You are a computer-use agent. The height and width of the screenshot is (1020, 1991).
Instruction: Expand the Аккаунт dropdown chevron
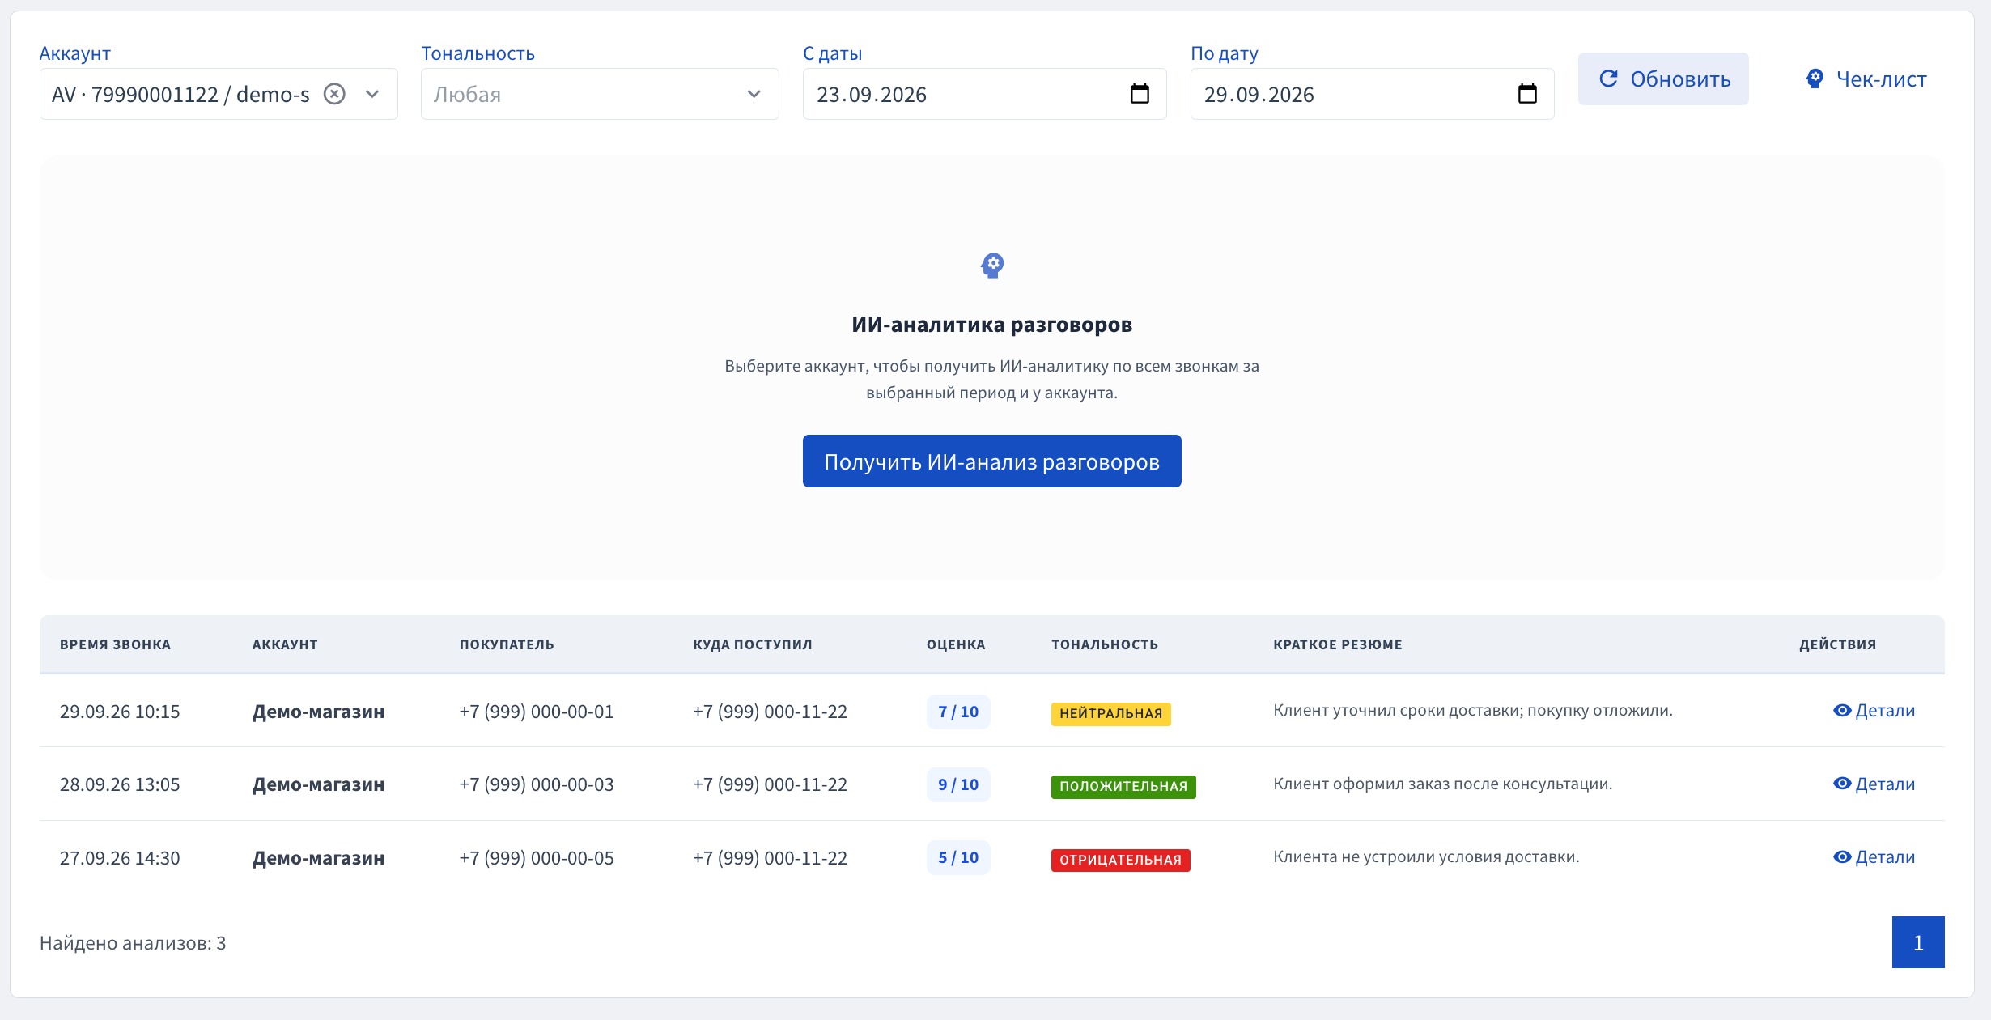click(x=372, y=94)
